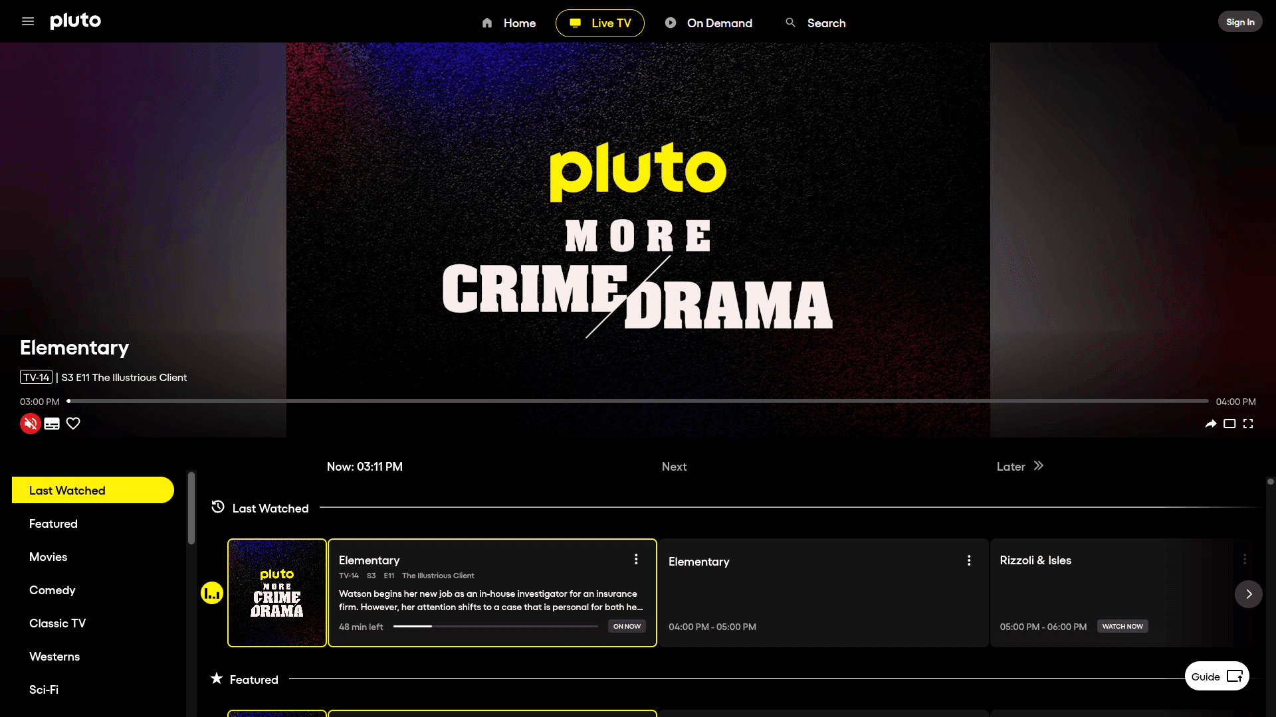
Task: Open options for the current Elementary episode
Action: 636,560
